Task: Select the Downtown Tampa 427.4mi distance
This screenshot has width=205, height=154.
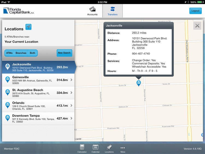Action: pyautogui.click(x=62, y=118)
